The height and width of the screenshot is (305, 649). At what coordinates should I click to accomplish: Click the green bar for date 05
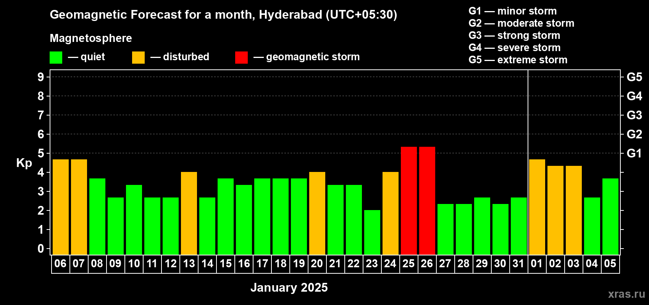[610, 217]
